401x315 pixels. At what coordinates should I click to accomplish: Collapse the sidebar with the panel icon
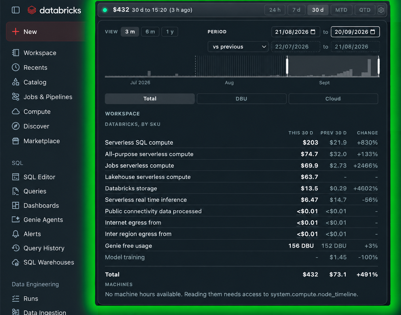click(x=16, y=10)
